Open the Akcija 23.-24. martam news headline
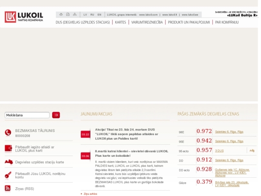Image resolution: width=261 pixels, height=196 pixels. [126, 134]
